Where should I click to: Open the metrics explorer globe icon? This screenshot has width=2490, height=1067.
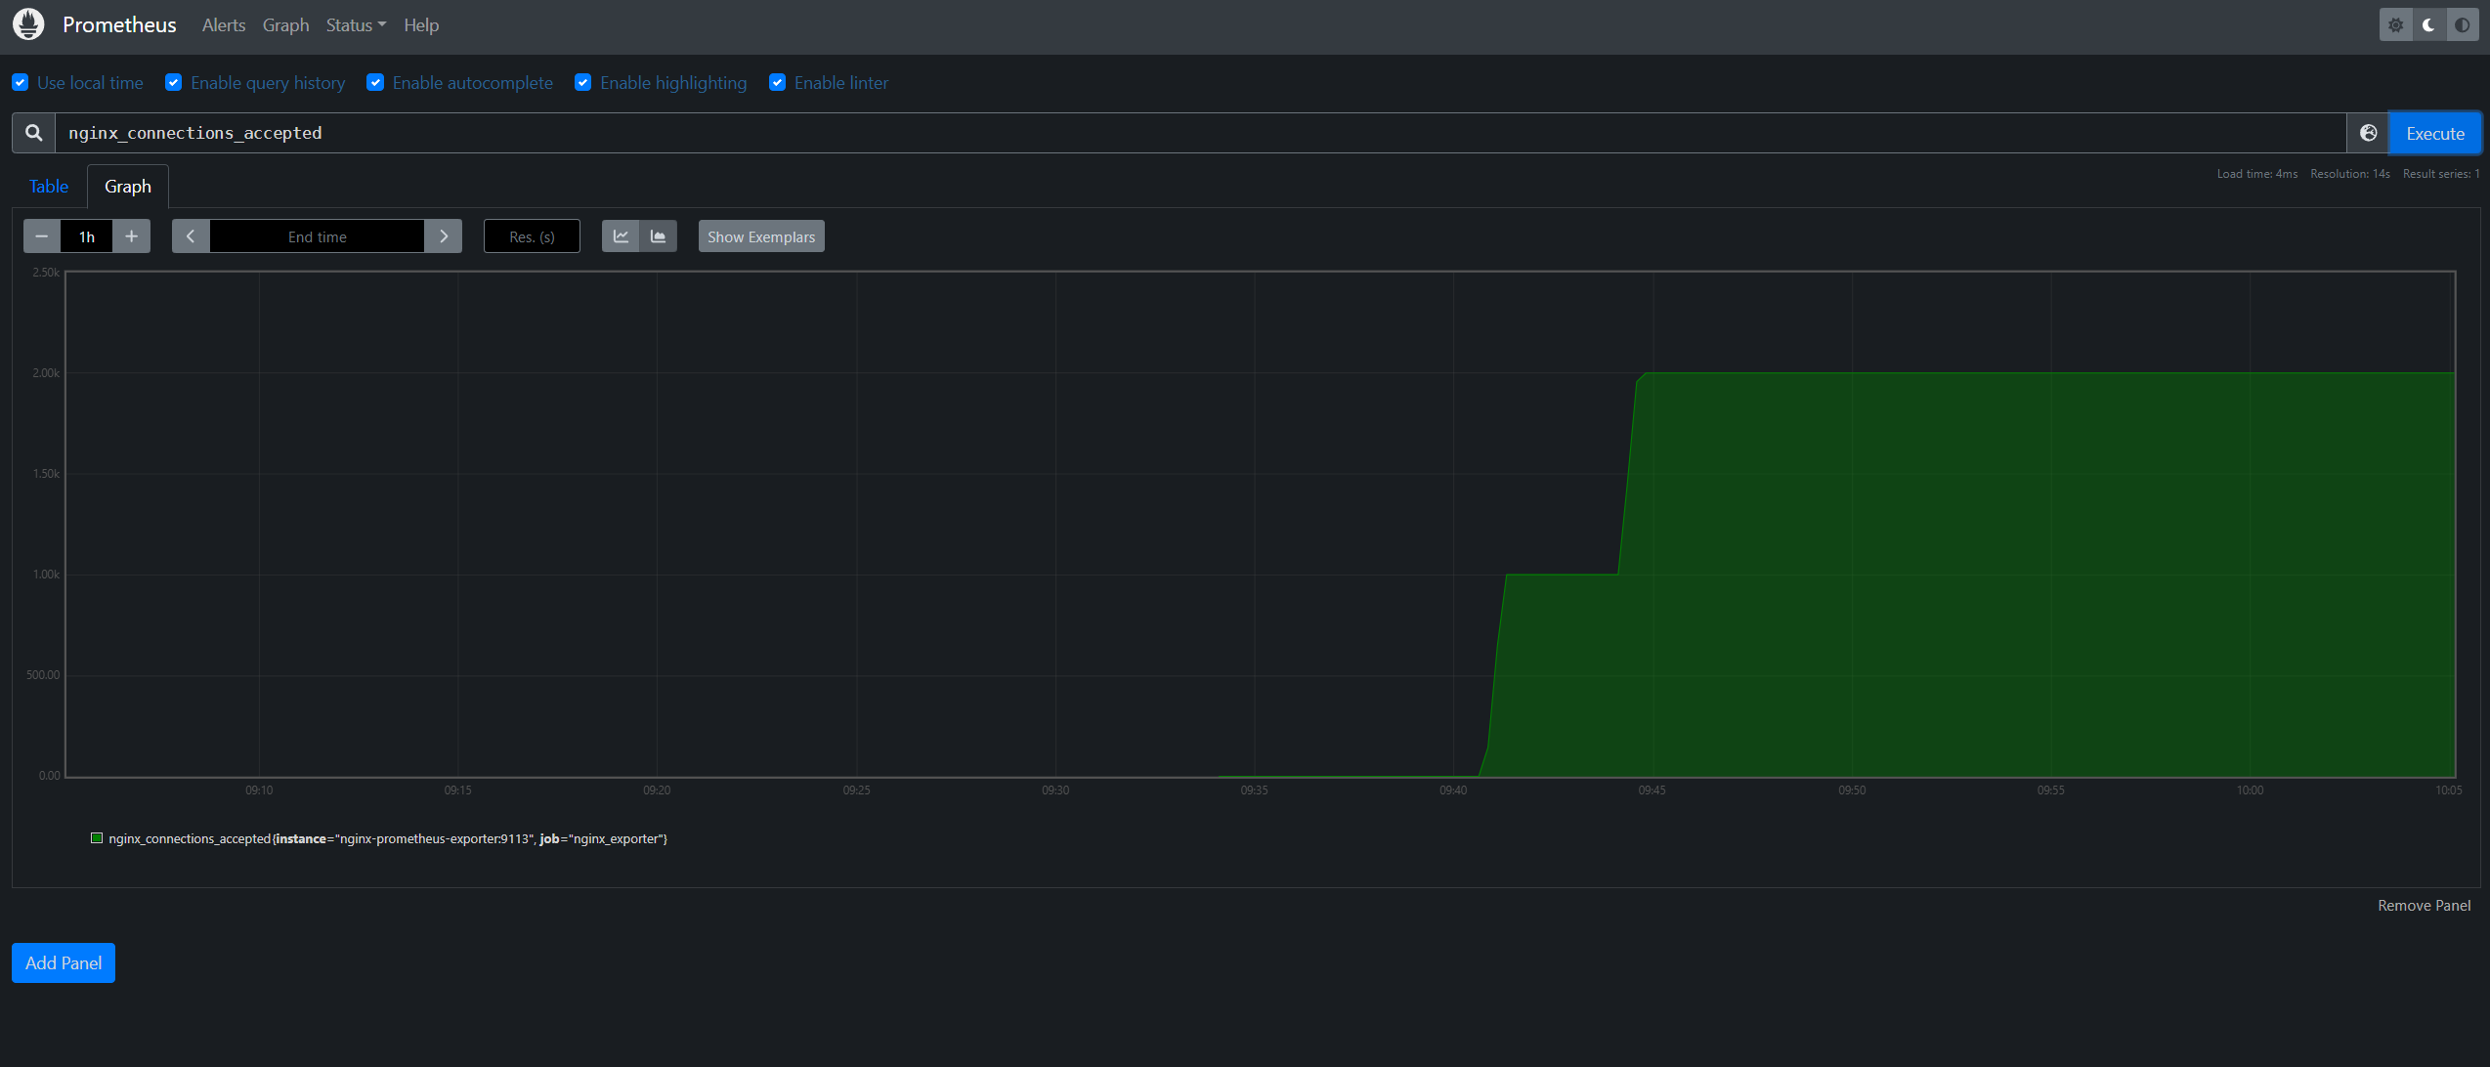pos(2368,132)
